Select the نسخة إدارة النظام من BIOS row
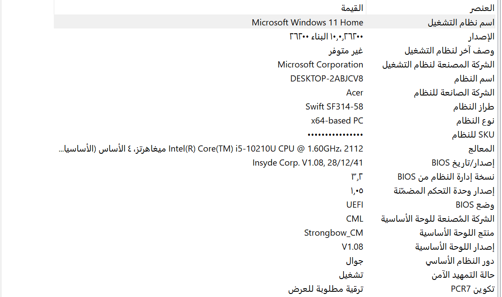 275,177
